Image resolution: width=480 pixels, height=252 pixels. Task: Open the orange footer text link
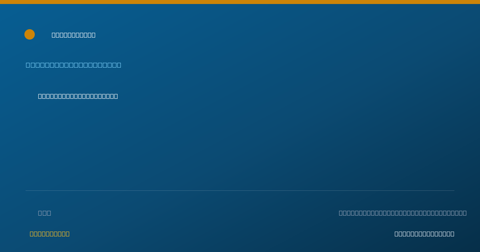[x=50, y=234]
